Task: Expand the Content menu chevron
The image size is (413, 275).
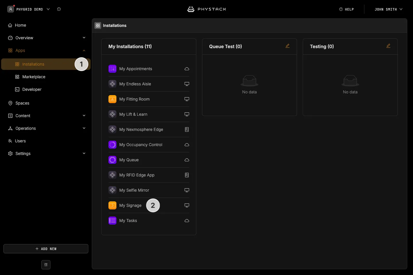Action: [84, 116]
